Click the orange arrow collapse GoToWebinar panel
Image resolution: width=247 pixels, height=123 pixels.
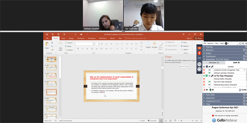tap(199, 48)
